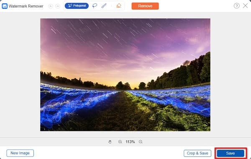Viewport: 251px width, 159px height.
Task: Click the blue Save button
Action: 231,153
